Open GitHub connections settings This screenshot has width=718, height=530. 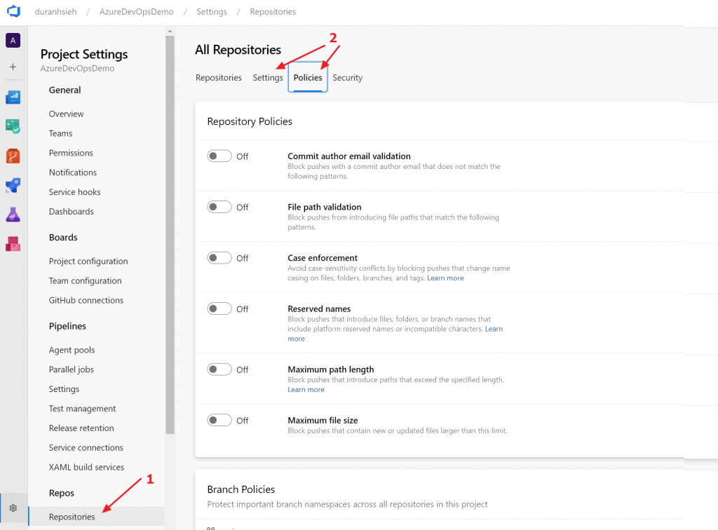(x=86, y=300)
